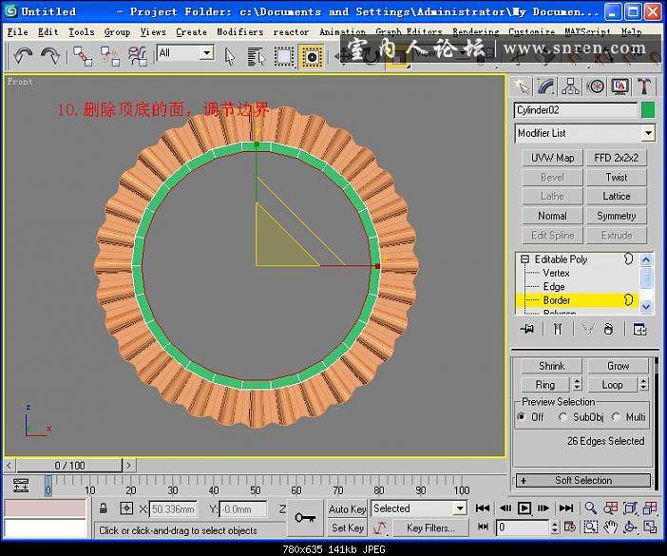Toggle the Pin Stack icon
Screen dimensions: 667x556
(x=527, y=329)
